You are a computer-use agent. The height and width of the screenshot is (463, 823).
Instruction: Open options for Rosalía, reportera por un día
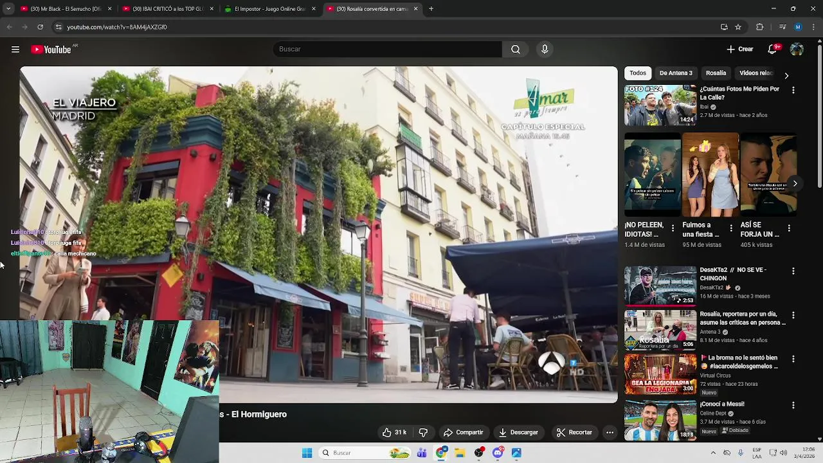793,315
